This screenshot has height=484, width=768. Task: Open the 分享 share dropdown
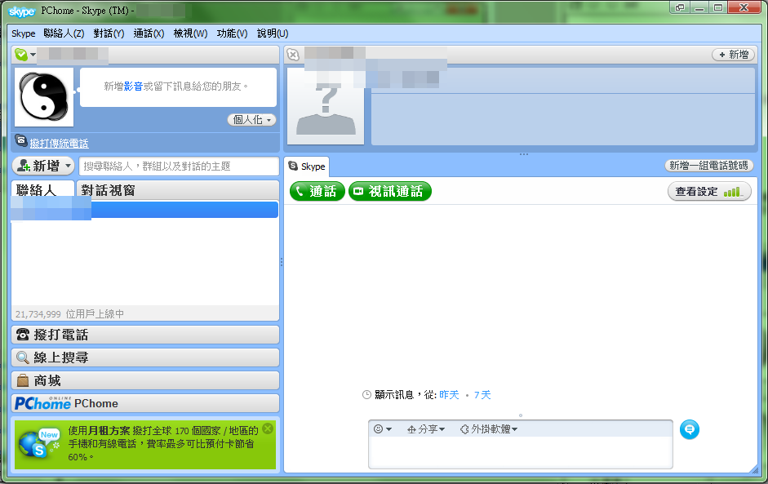[x=426, y=429]
